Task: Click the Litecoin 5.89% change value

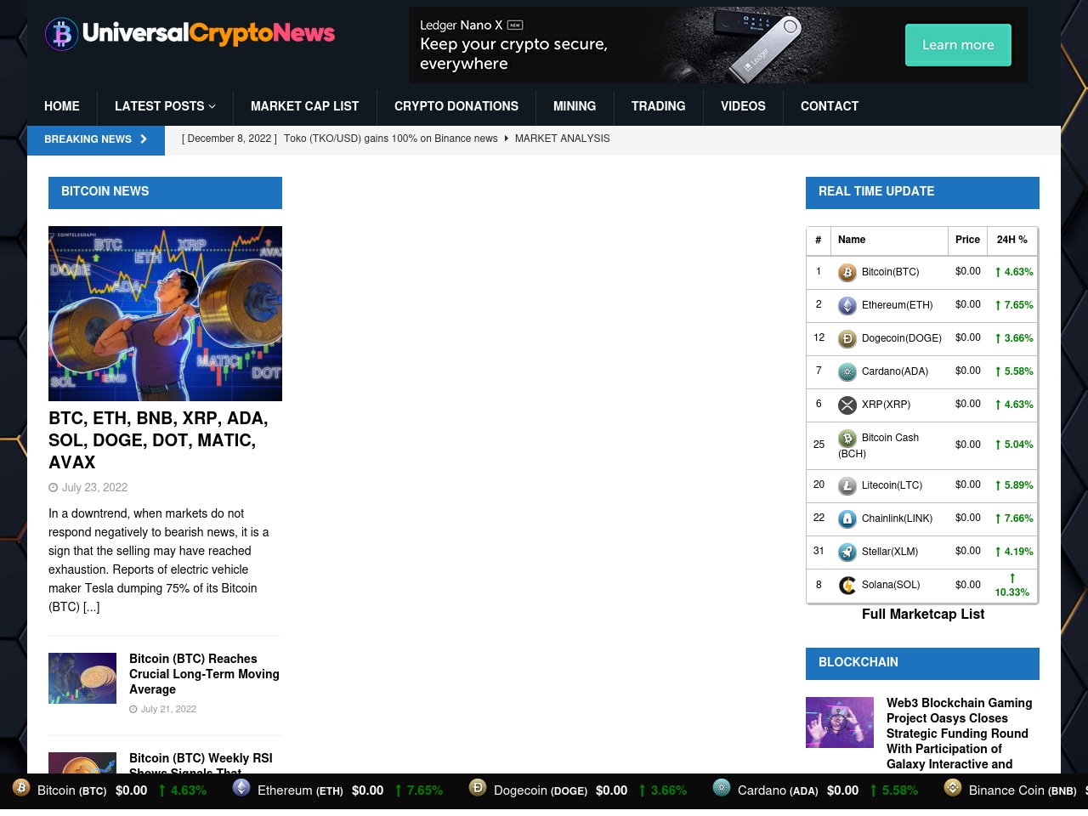Action: coord(1014,485)
